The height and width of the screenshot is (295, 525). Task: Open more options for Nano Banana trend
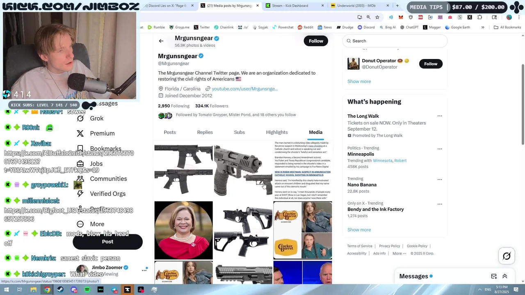pos(440,179)
